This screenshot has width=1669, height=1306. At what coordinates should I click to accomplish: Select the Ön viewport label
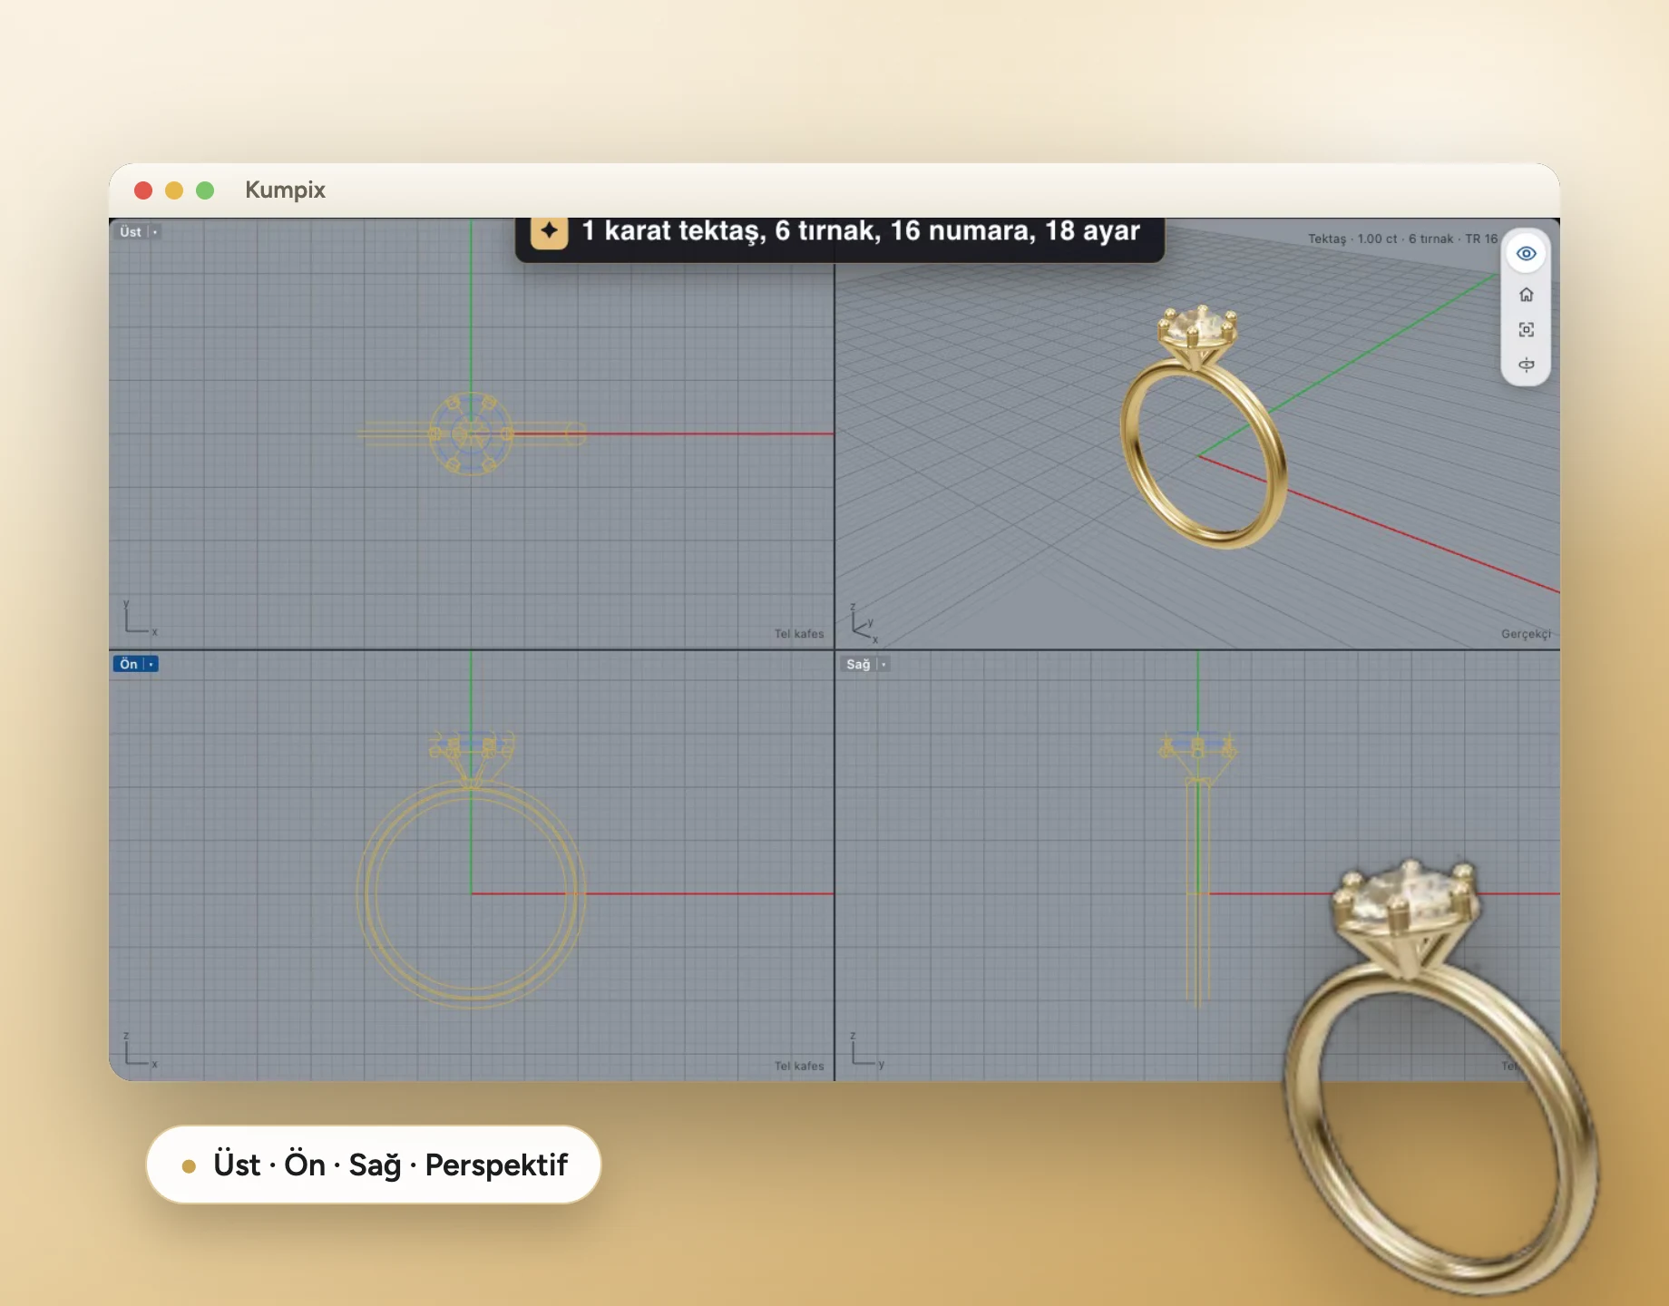[x=129, y=665]
